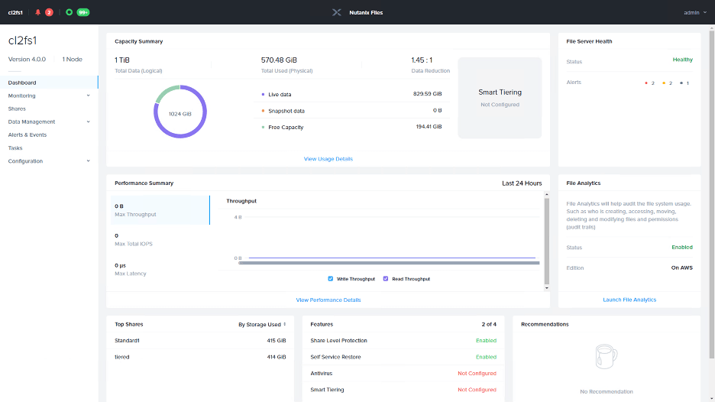Select the Max Throughput metric tab
715x402 pixels.
(x=160, y=210)
